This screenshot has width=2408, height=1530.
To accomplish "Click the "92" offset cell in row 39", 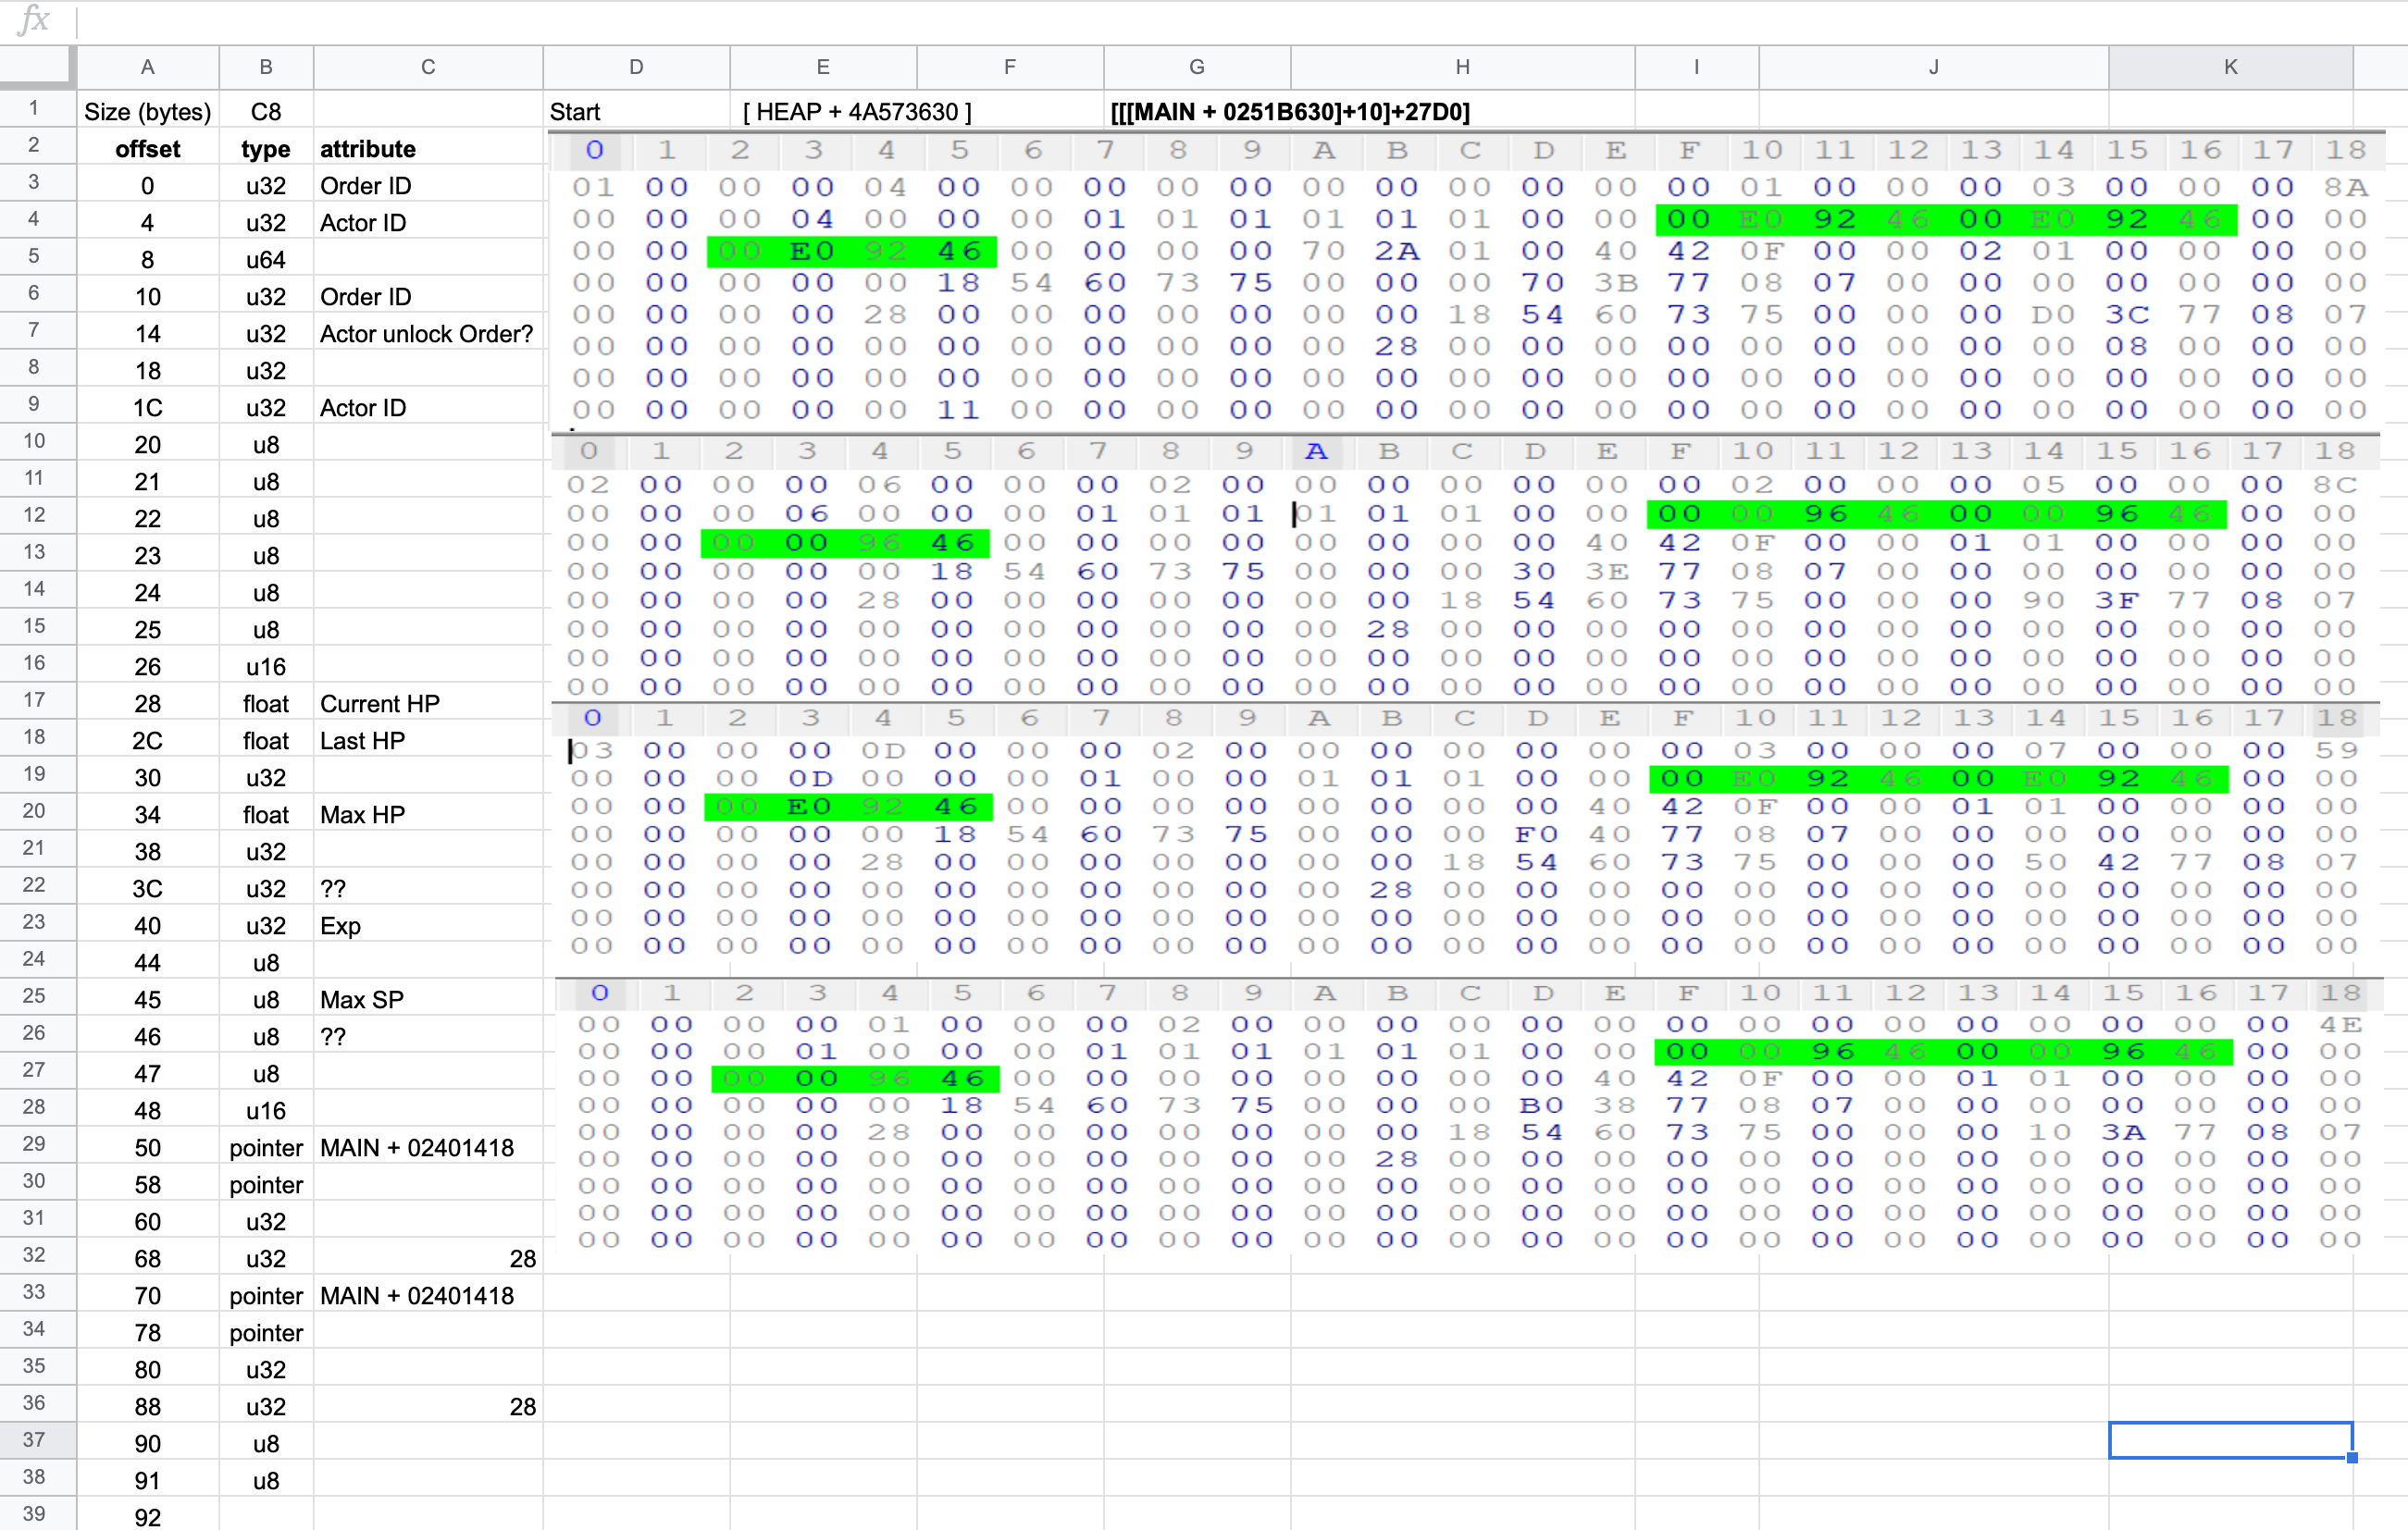I will (147, 1515).
